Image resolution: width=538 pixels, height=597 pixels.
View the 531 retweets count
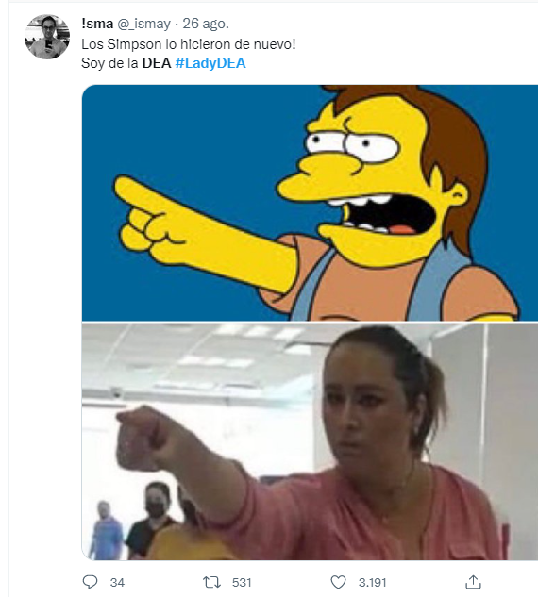point(242,583)
